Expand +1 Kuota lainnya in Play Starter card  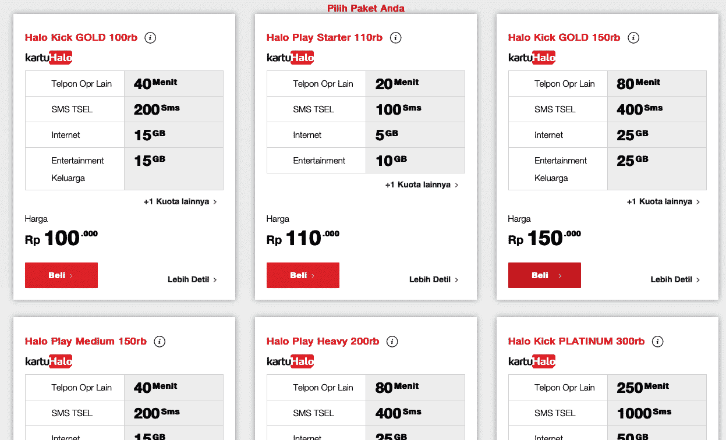tap(422, 185)
